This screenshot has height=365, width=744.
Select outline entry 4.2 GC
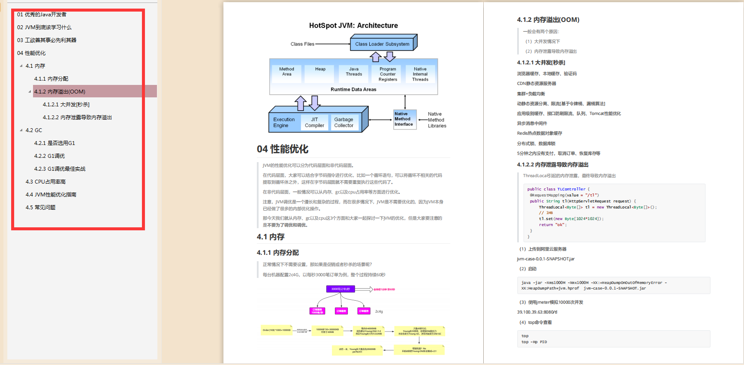34,130
